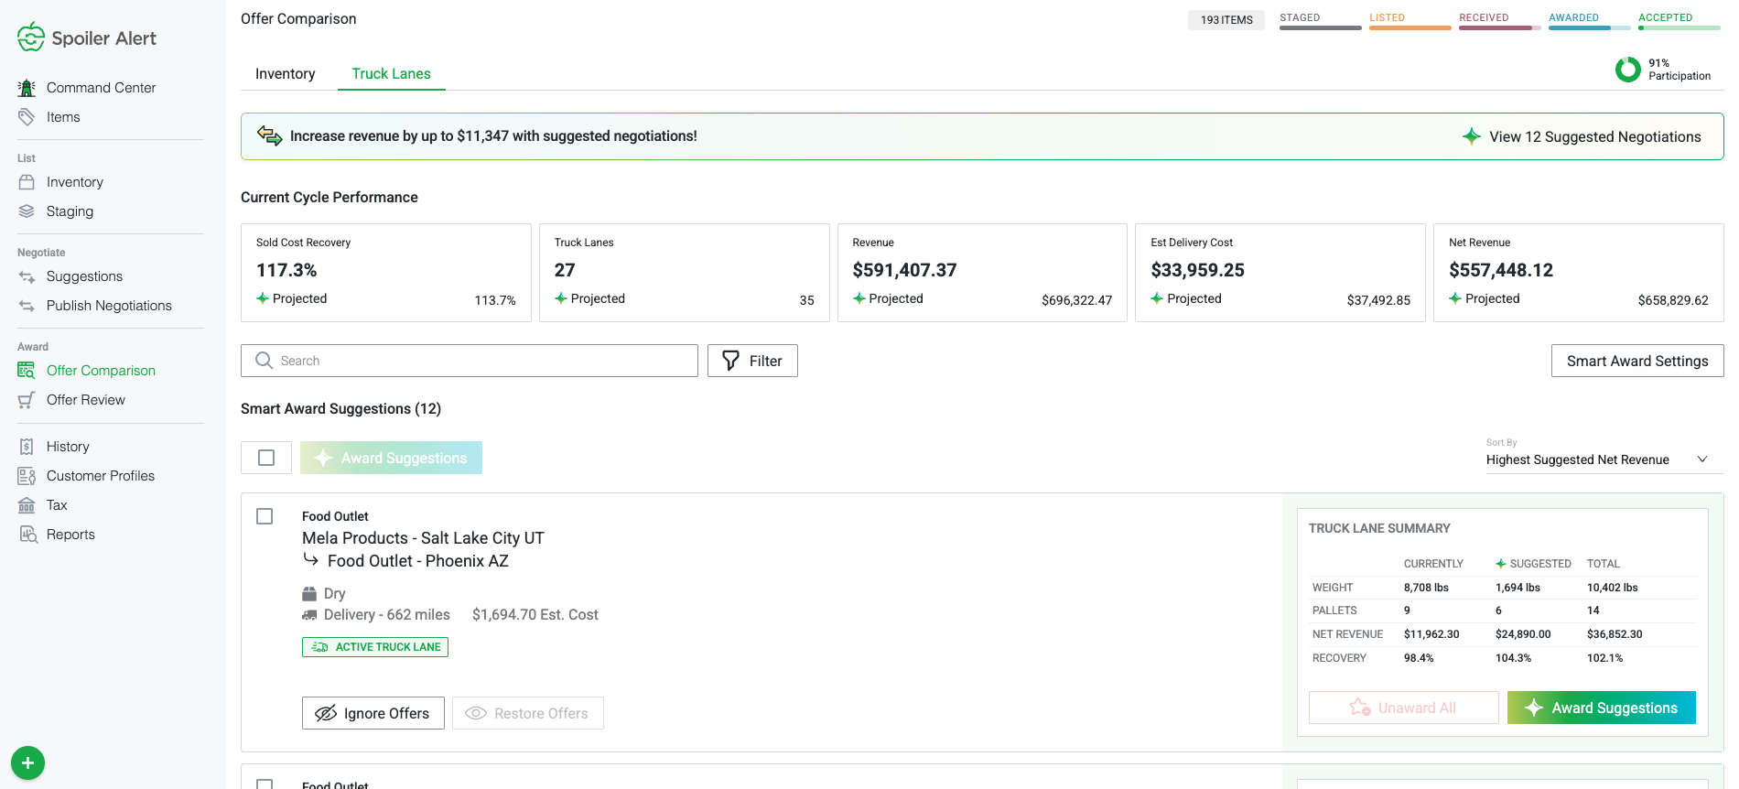Viewport: 1739px width, 789px height.
Task: Click the Staging layers icon
Action: click(27, 211)
